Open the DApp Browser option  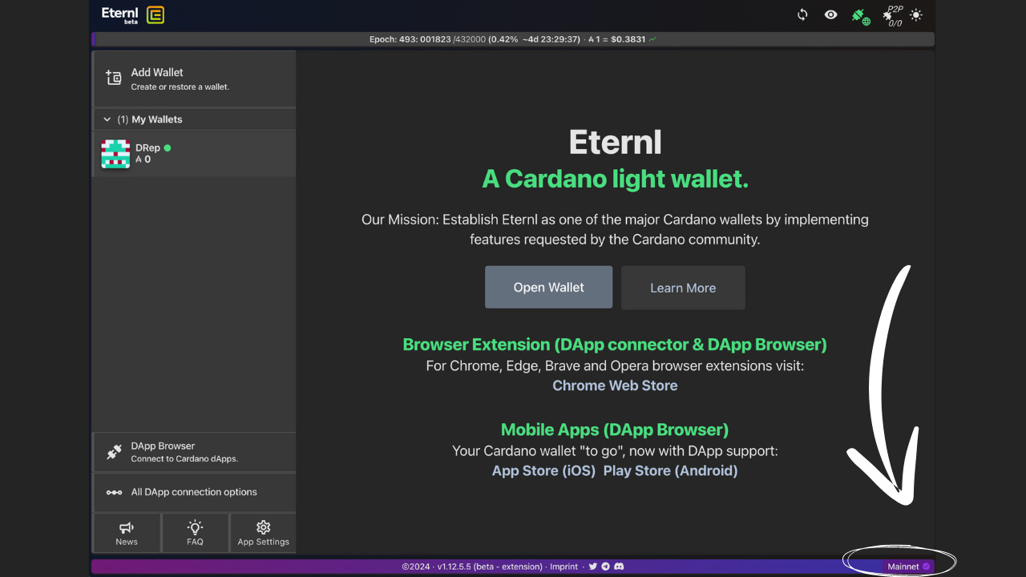195,452
